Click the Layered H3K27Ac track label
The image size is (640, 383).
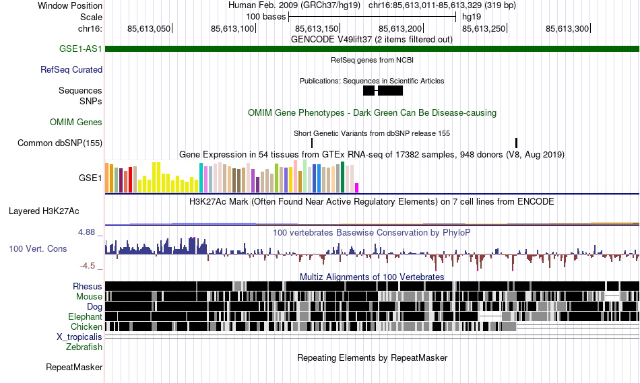44,211
